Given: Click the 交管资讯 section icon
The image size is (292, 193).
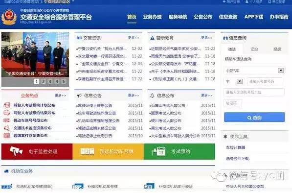Looking at the screenshot, I should (x=79, y=38).
